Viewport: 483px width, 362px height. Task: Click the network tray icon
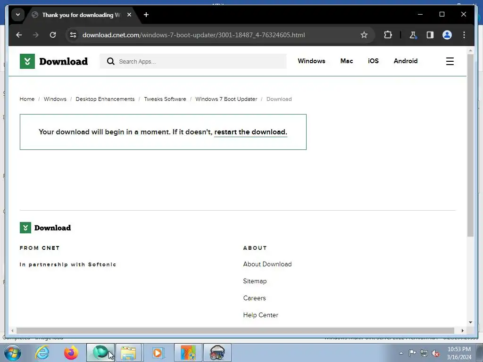[x=424, y=353]
